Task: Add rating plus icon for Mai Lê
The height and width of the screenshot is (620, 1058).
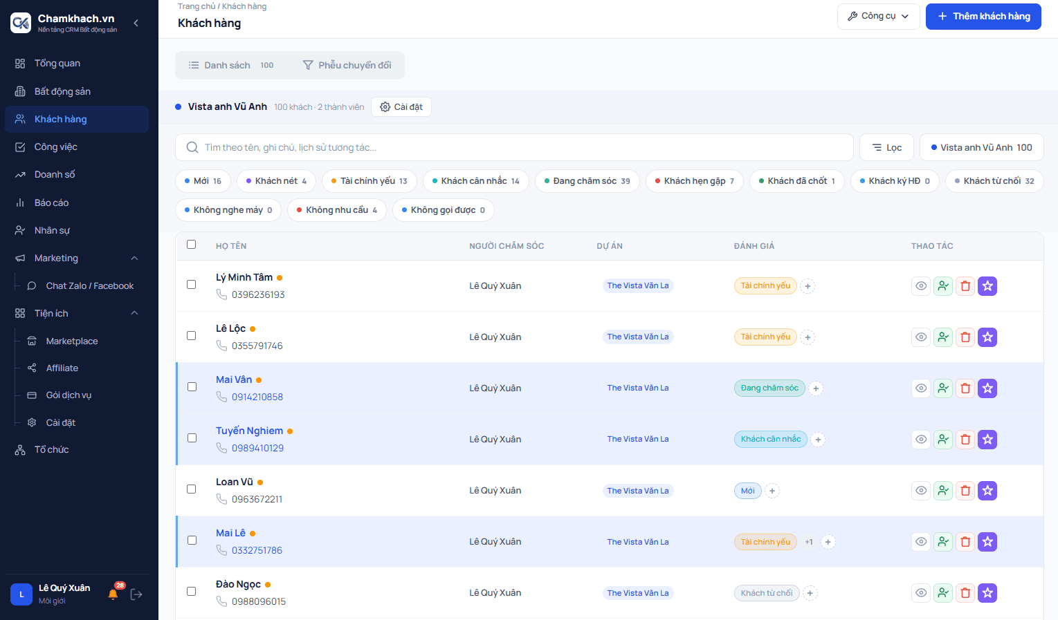Action: [x=828, y=542]
